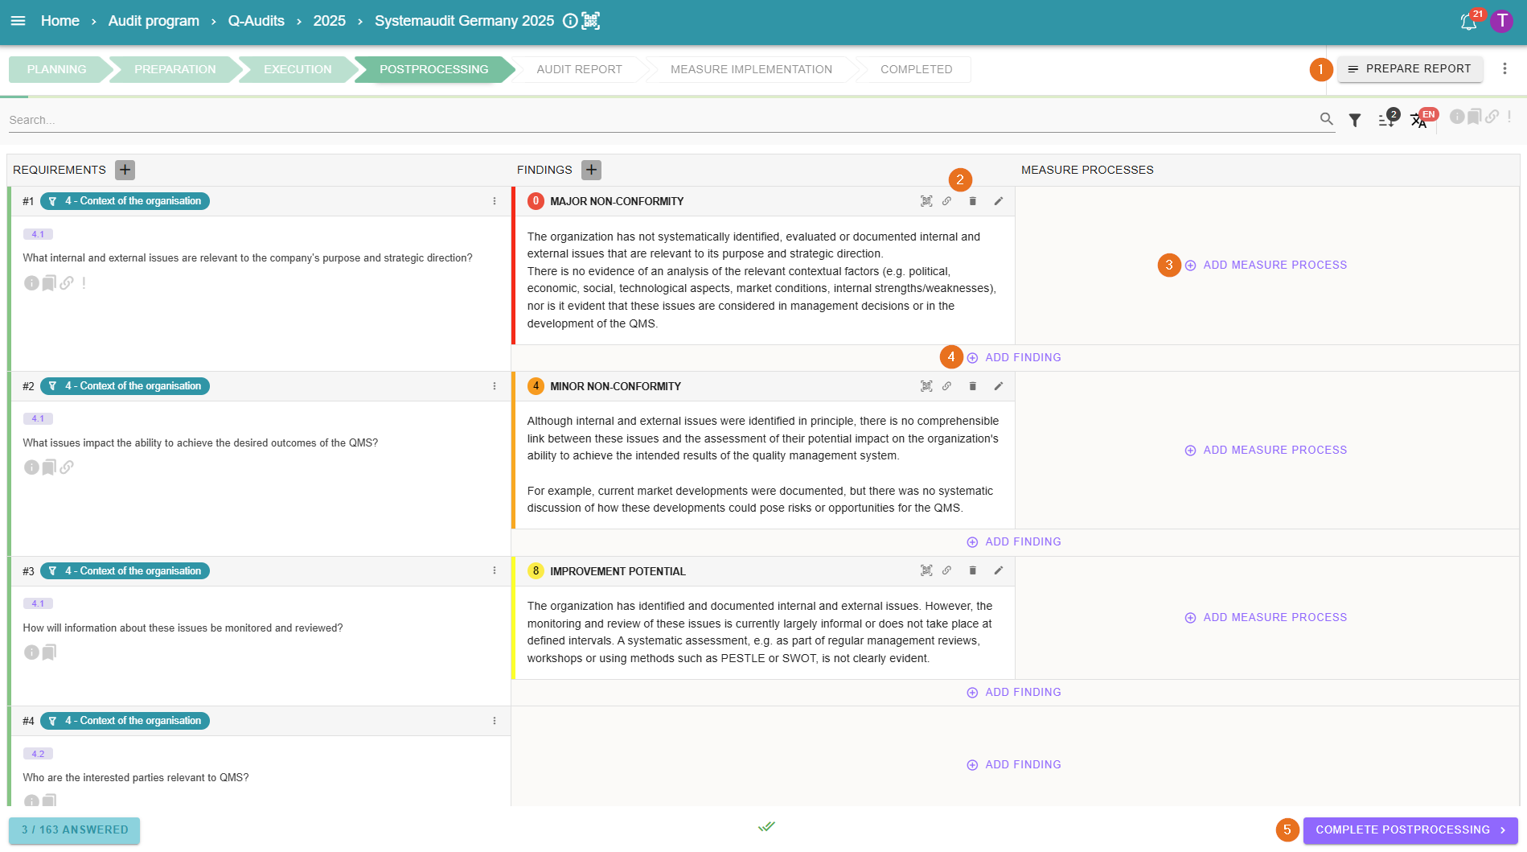The width and height of the screenshot is (1527, 852).
Task: Open the hamburger navigation menu
Action: tap(18, 21)
